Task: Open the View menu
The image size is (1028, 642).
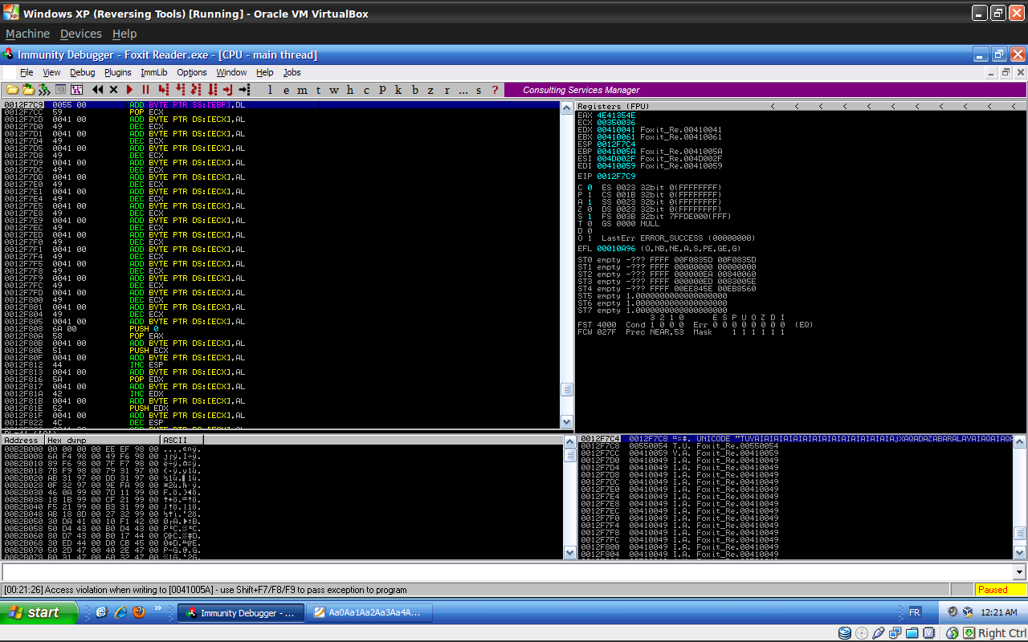Action: 51,72
